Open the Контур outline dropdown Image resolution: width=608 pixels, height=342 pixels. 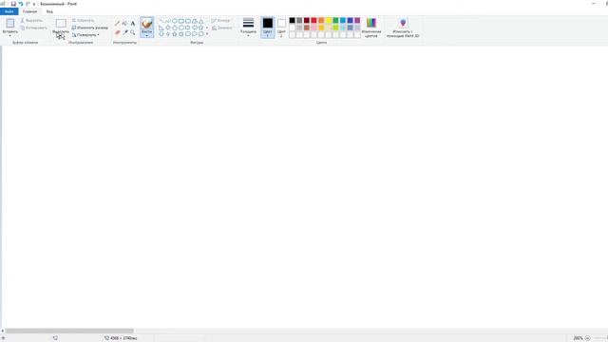[220, 21]
